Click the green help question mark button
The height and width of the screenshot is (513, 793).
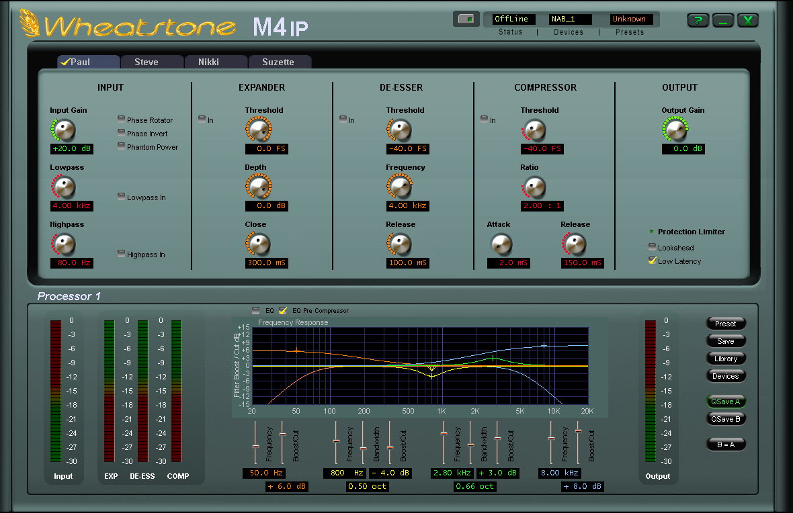[698, 20]
